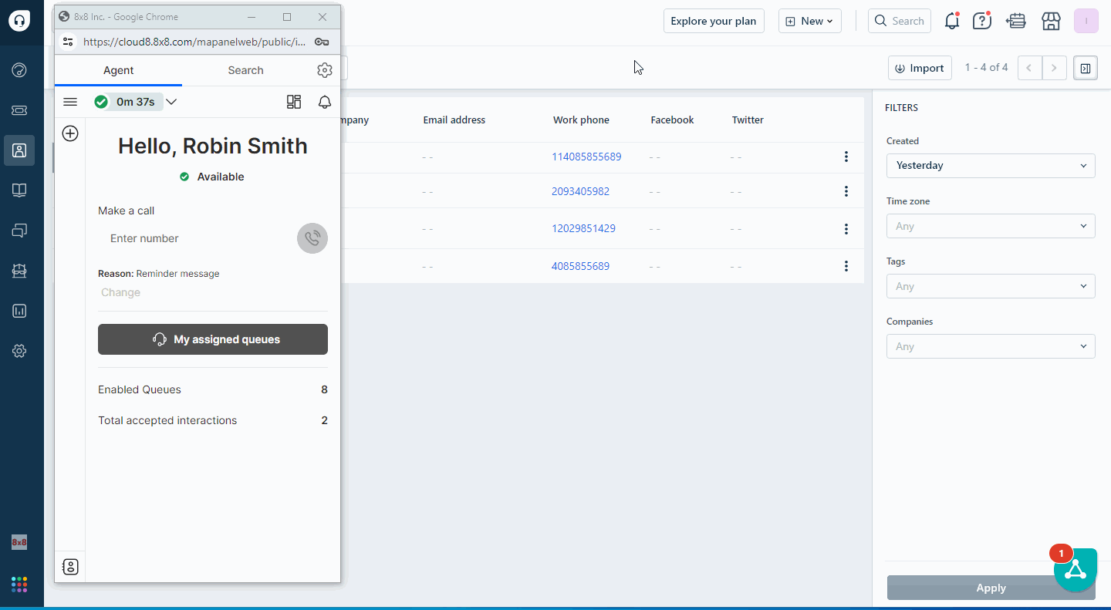Switch to the Agent tab

118,70
